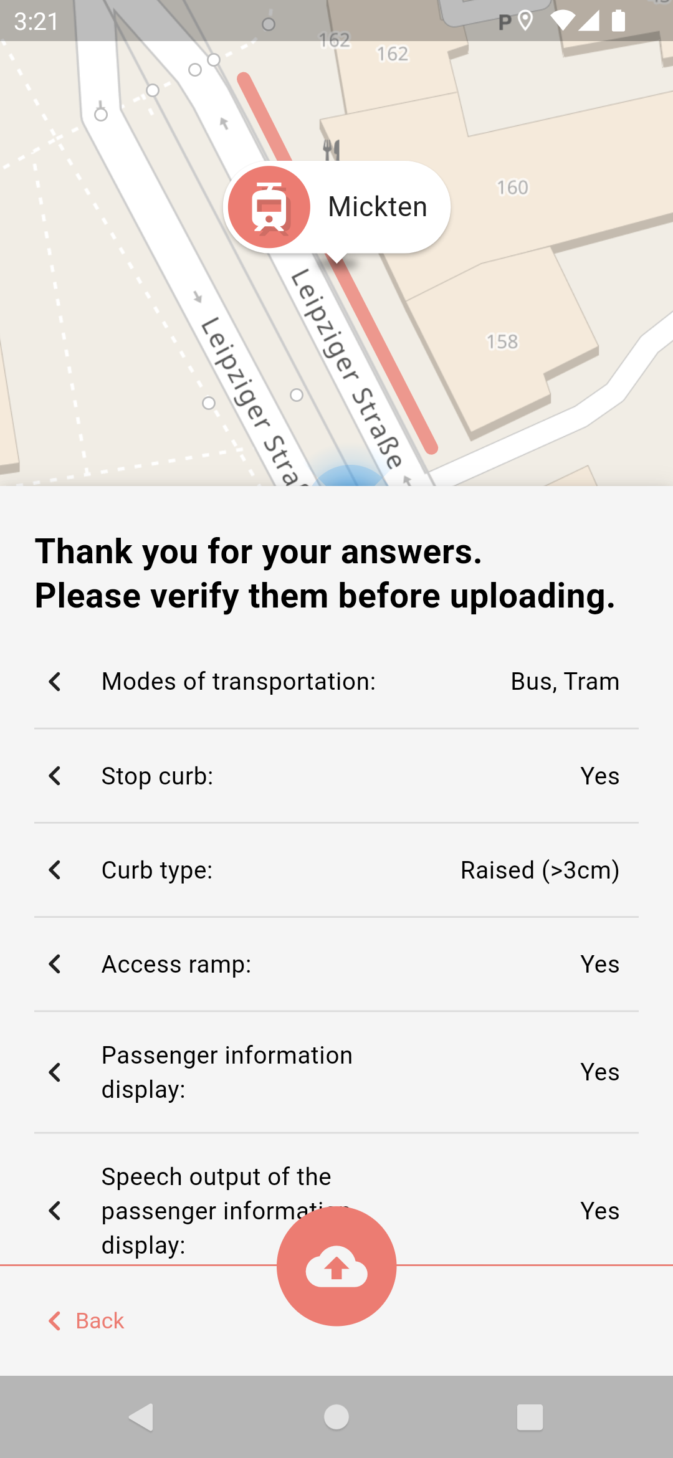
Task: Tap the restaurant fork-and-knife map icon
Action: point(332,148)
